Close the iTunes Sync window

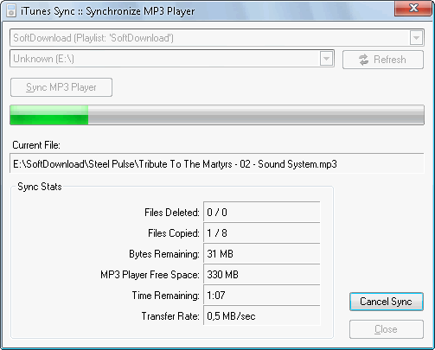[x=413, y=8]
